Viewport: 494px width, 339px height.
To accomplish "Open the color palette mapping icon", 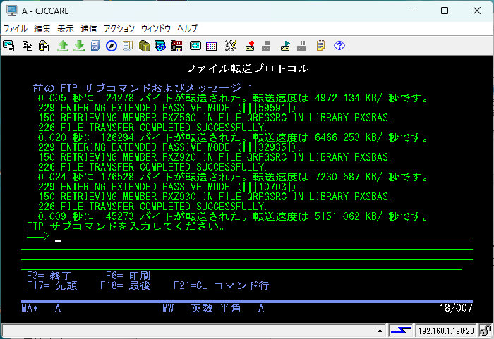I will coord(212,46).
